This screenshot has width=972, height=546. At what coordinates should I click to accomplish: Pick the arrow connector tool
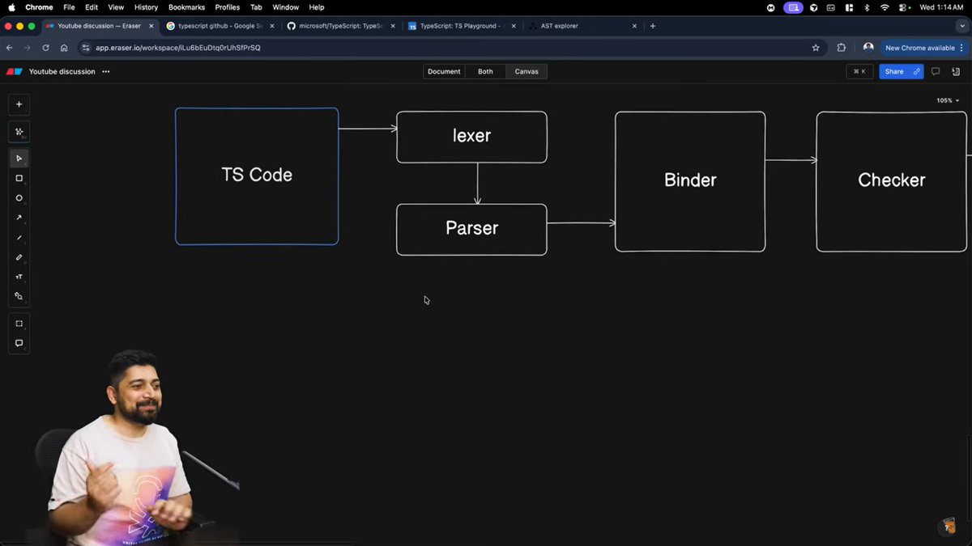(x=19, y=217)
